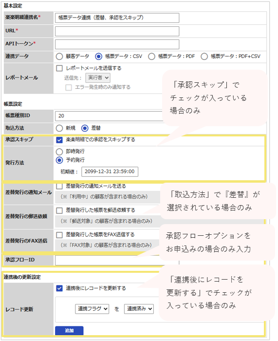Click the 発行方法 row label
Viewport: 278px width, 341px height.
(15, 163)
